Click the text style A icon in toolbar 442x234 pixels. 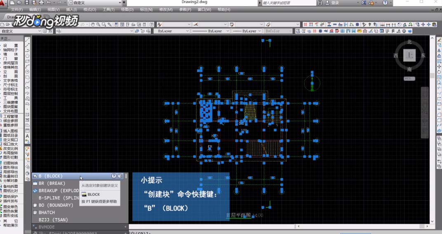click(x=159, y=24)
